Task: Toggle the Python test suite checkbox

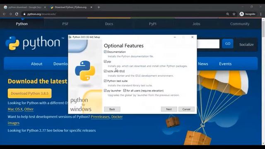Action: pos(105,81)
